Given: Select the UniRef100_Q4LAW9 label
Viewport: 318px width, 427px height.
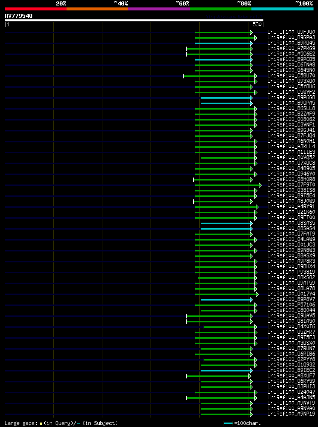Looking at the screenshot, I should [x=291, y=239].
